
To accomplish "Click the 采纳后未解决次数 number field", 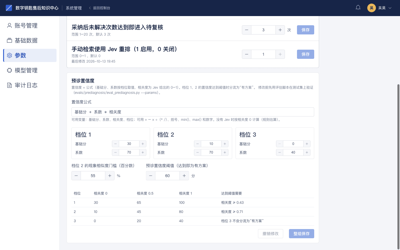I will (263, 30).
